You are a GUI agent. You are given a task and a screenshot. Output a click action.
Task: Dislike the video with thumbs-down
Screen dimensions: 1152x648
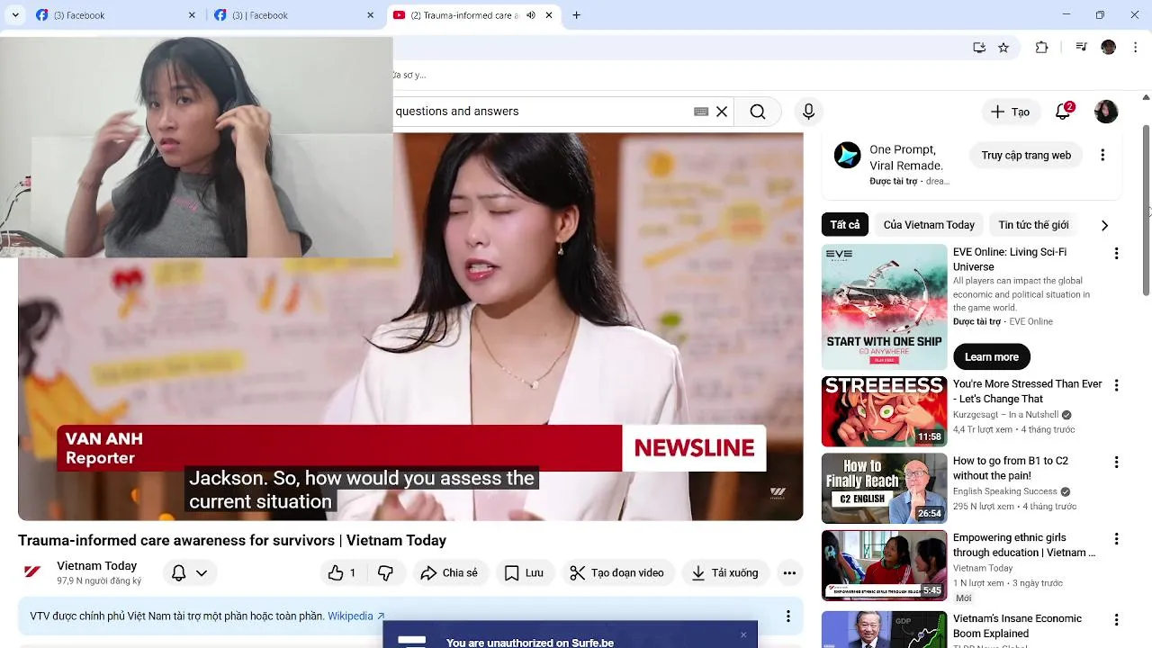(x=385, y=572)
